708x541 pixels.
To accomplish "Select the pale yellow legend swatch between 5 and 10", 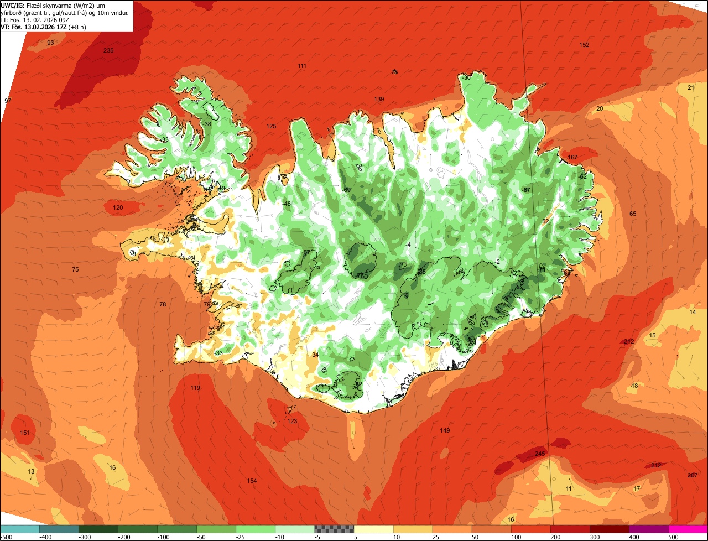I will (x=373, y=529).
